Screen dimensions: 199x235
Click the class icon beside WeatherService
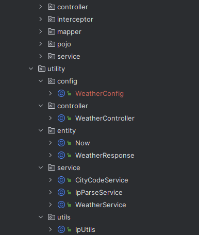[61, 205]
